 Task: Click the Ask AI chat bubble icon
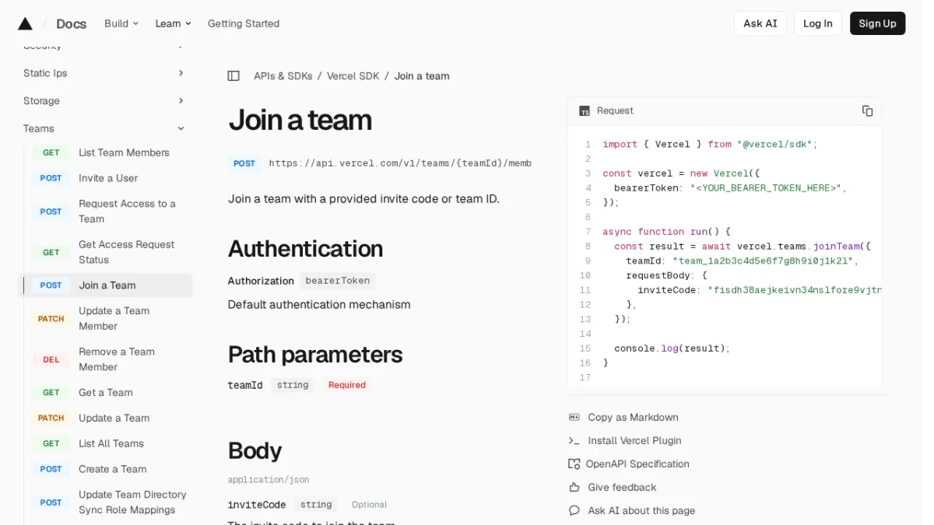pyautogui.click(x=574, y=511)
